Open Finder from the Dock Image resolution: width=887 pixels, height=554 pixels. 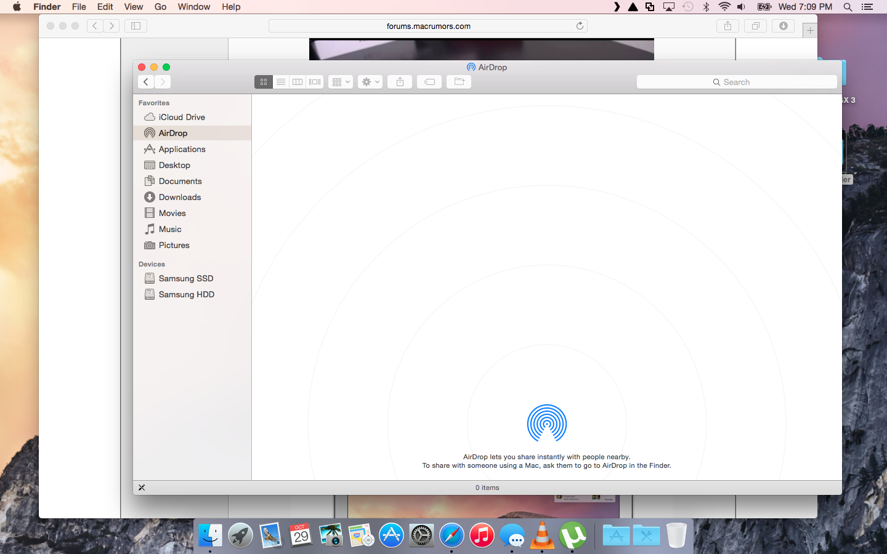(x=210, y=536)
